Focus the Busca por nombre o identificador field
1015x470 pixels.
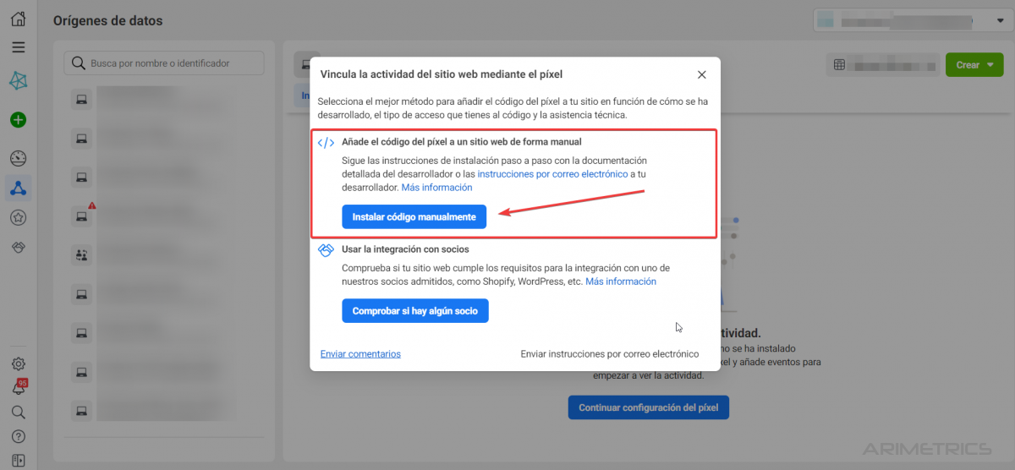(x=164, y=63)
